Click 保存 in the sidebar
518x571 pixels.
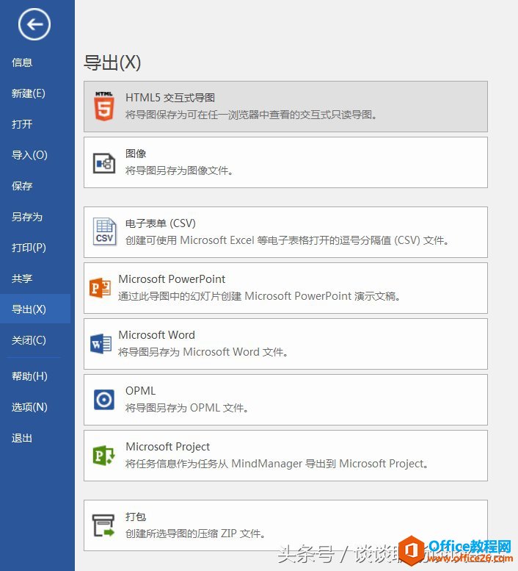(22, 186)
